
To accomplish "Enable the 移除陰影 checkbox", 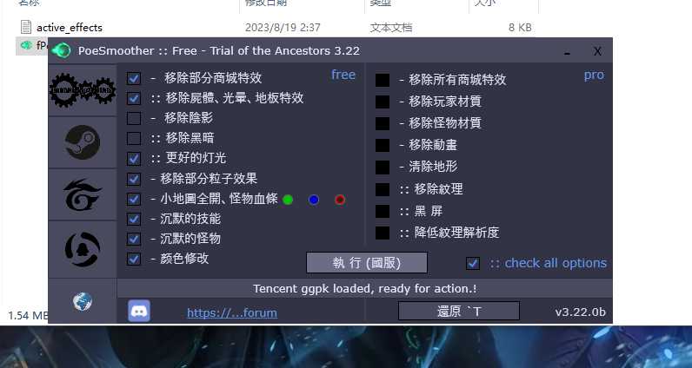I will click(134, 118).
